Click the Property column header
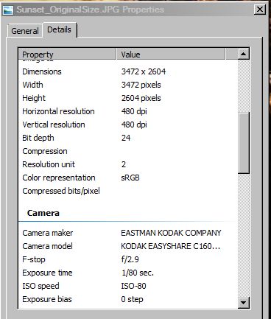The image size is (271, 319). pyautogui.click(x=67, y=55)
